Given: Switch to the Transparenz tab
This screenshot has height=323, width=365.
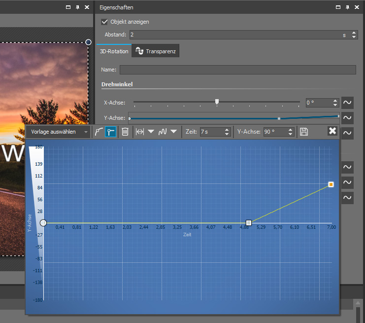Looking at the screenshot, I should click(156, 51).
